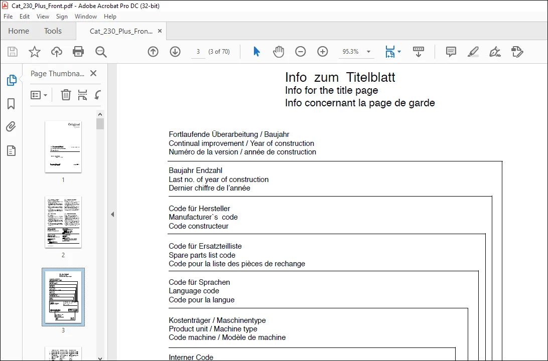The image size is (548, 361).
Task: Rotate page counterclockwise icon
Action: (98, 95)
